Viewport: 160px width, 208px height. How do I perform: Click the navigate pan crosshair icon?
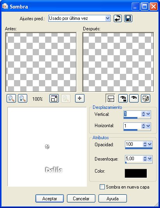click(x=80, y=98)
